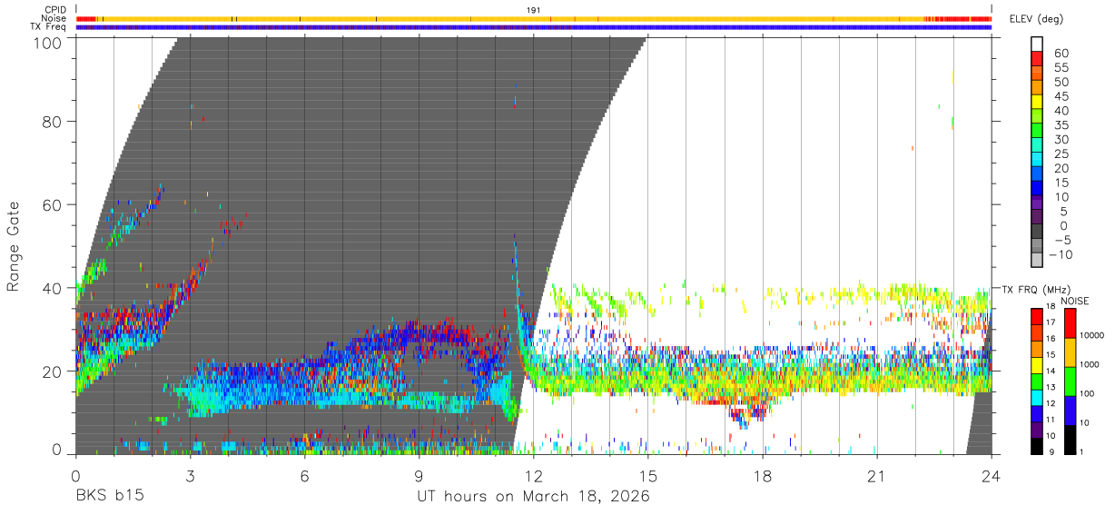
Task: Click the range gate tick label "60" on the left axis
Action: click(52, 204)
